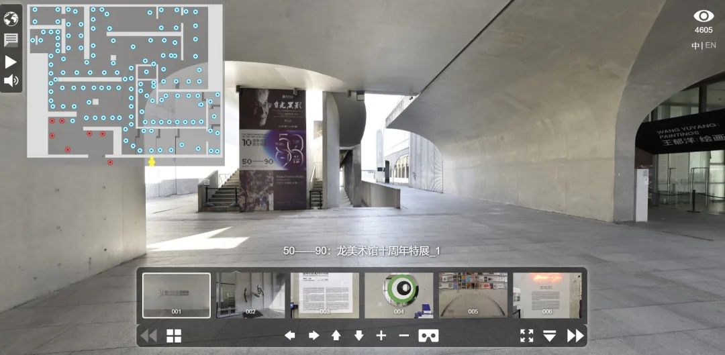Pan the view down
The image size is (725, 355).
pyautogui.click(x=358, y=336)
